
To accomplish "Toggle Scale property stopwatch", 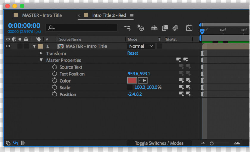I will tap(54, 87).
